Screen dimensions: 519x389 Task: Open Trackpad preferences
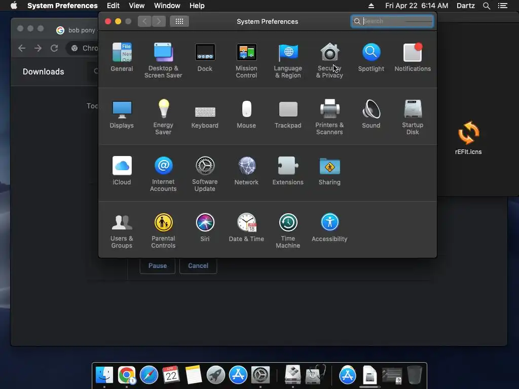(x=288, y=114)
